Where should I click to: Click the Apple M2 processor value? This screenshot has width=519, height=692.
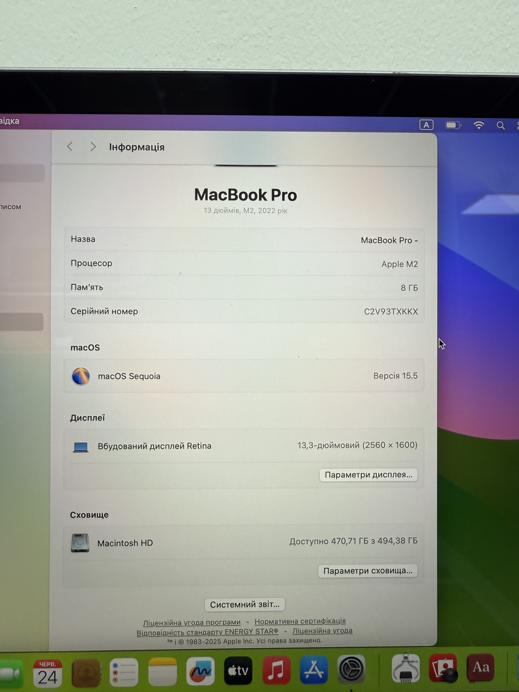400,264
